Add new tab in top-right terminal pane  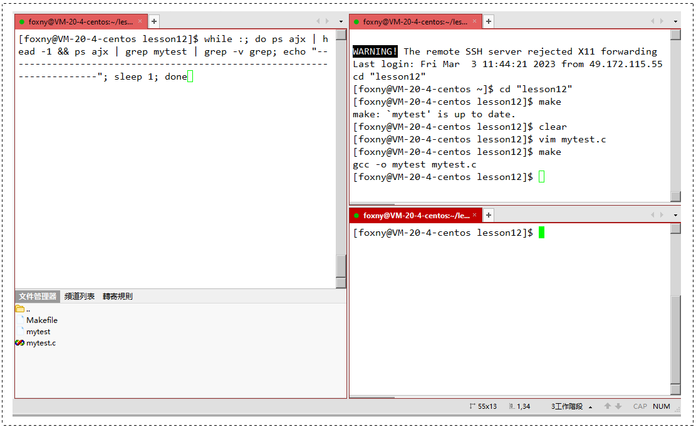[488, 21]
